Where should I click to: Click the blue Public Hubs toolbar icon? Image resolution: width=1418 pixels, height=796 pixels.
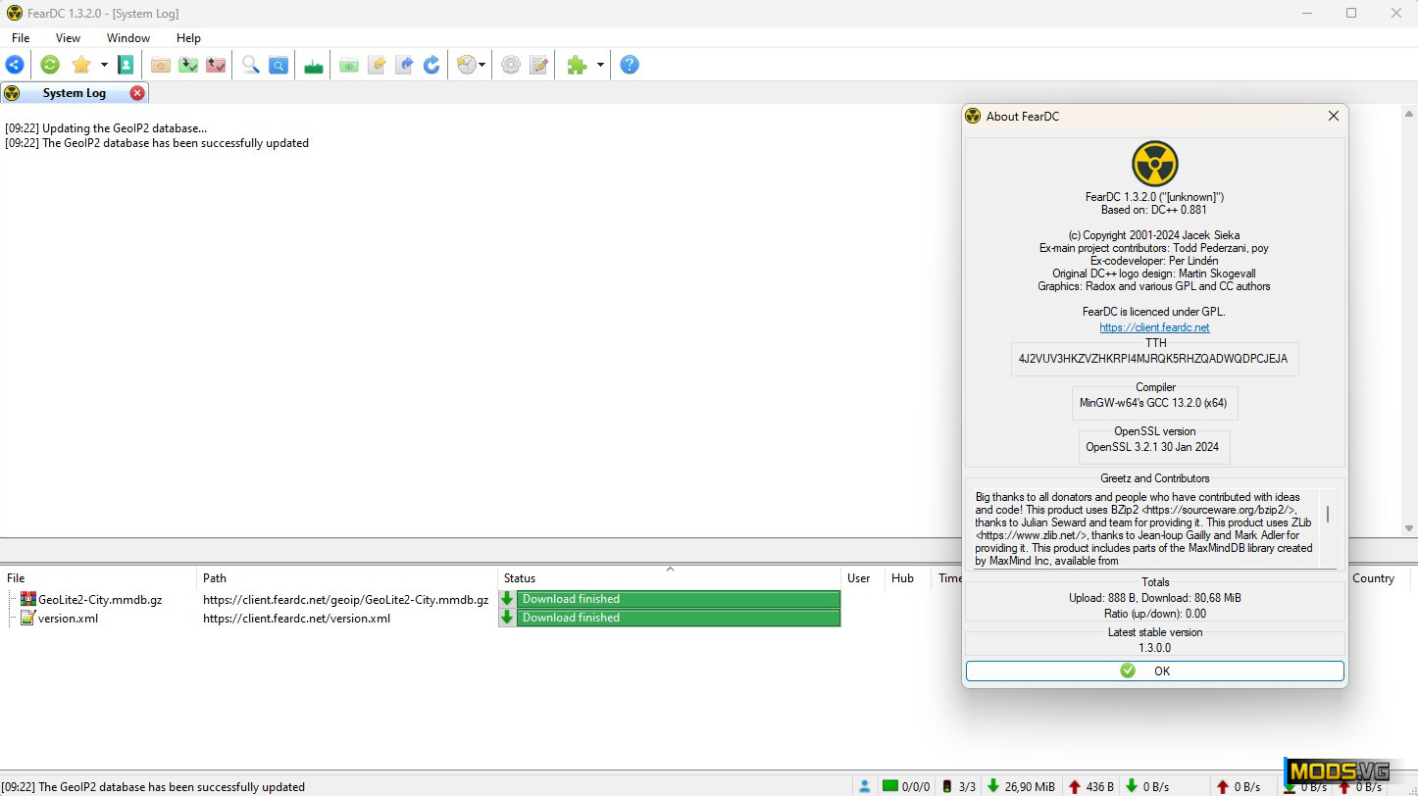(15, 65)
